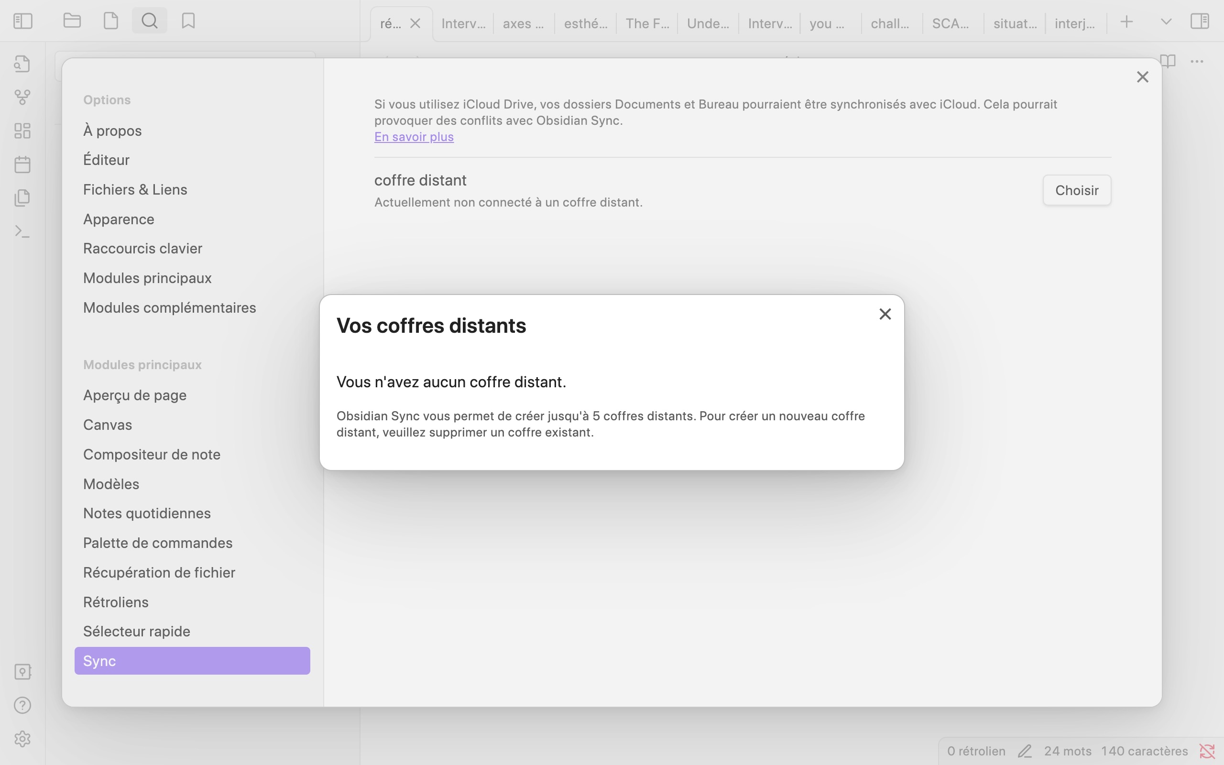Click the search magnifier icon

coord(149,21)
